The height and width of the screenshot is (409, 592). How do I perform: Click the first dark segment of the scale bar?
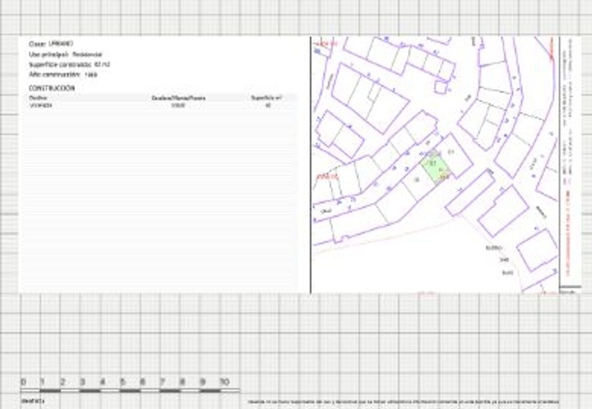click(50, 391)
